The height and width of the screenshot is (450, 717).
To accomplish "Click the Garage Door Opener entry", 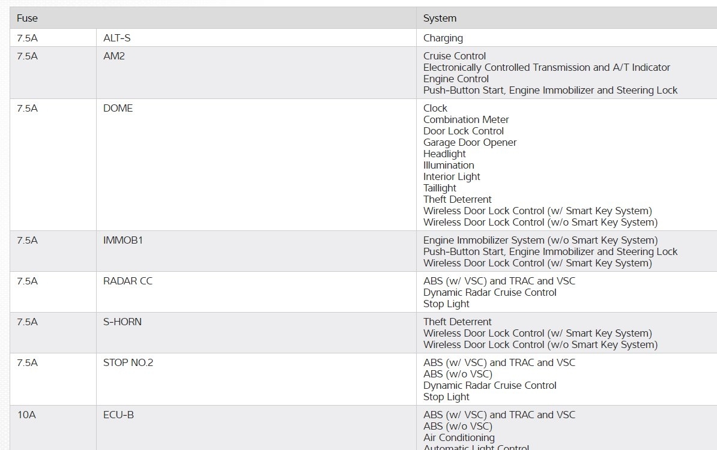I will [x=470, y=142].
